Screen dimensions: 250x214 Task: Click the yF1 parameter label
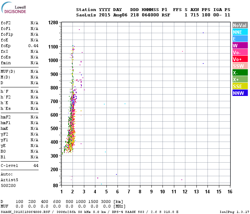[x=4, y=140]
